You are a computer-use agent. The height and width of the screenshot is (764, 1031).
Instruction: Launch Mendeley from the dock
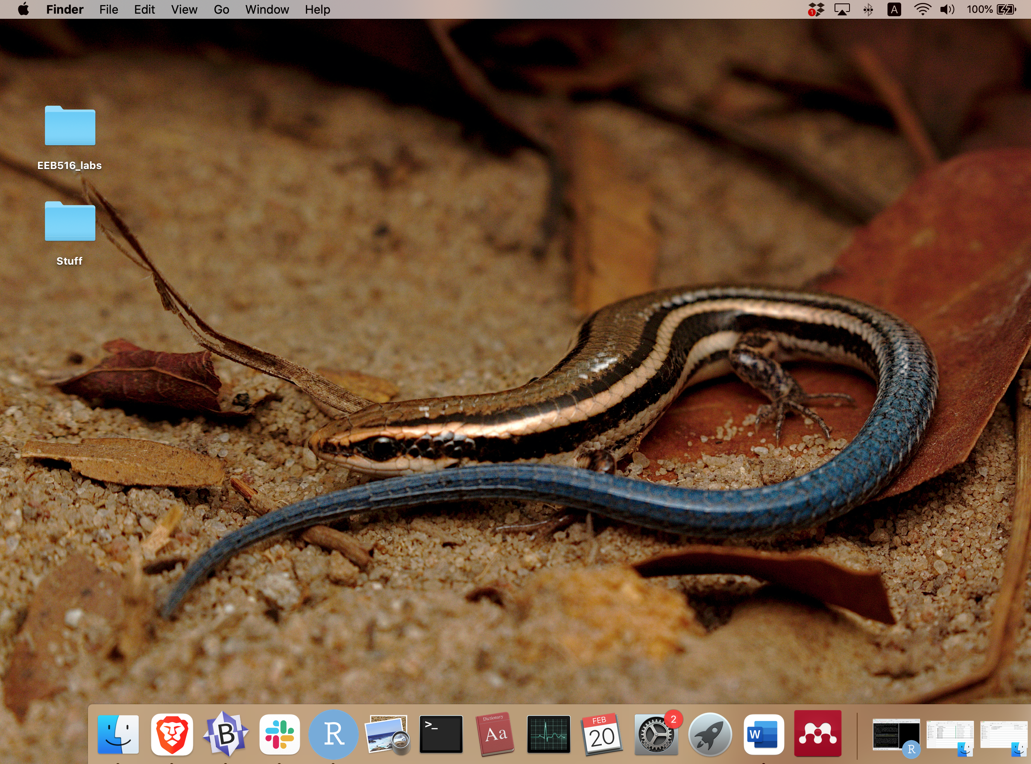(817, 735)
